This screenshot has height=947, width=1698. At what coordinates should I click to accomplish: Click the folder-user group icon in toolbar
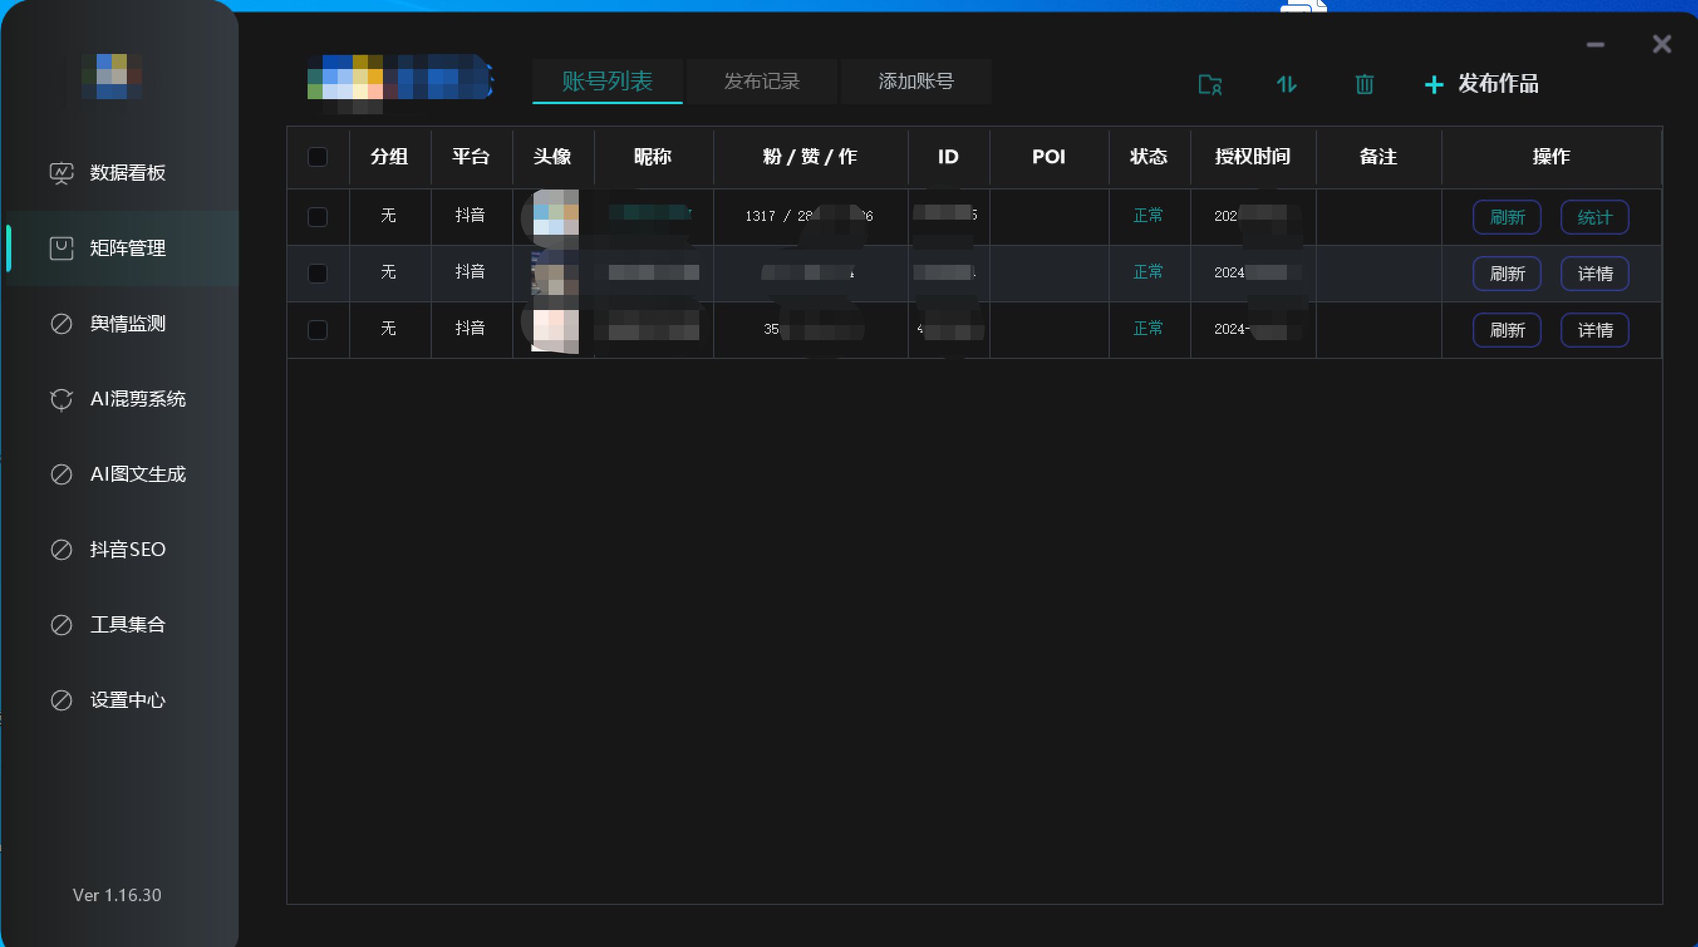click(1210, 84)
